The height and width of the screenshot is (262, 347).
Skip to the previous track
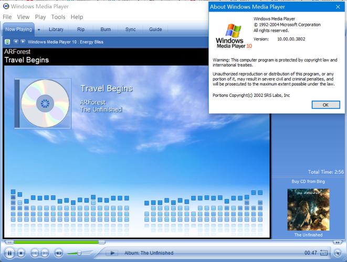click(x=35, y=253)
